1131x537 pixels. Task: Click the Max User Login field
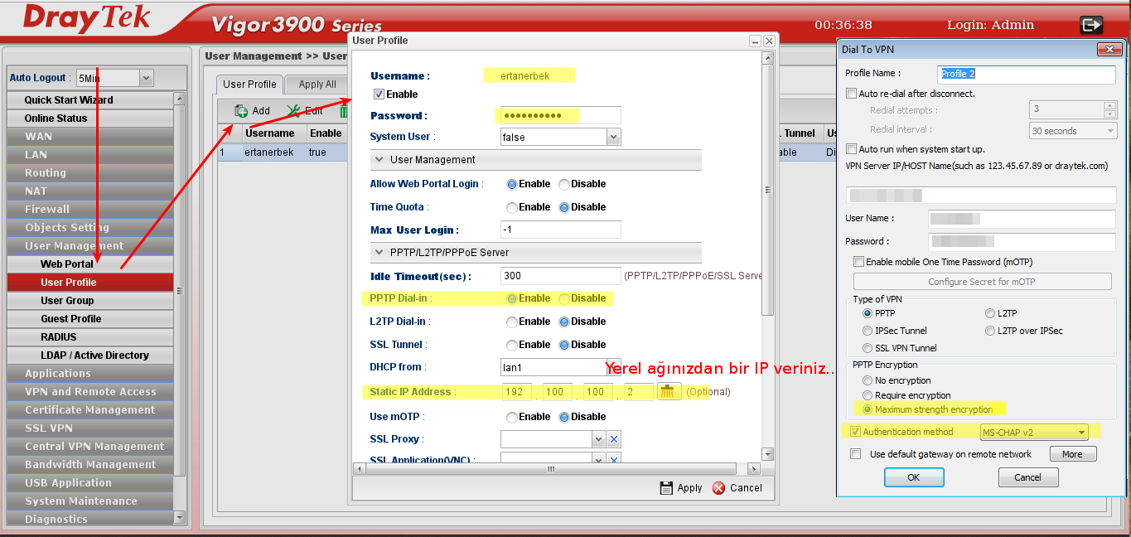560,230
